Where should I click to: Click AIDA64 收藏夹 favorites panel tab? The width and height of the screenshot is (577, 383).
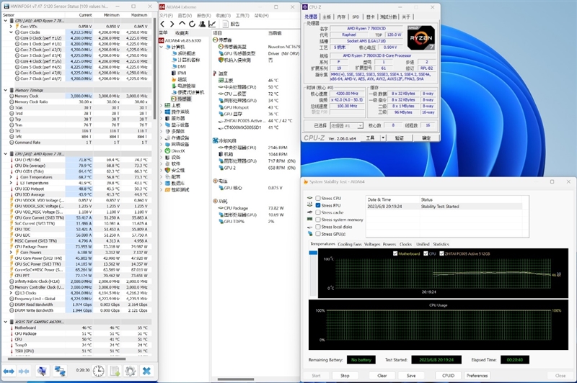pyautogui.click(x=182, y=32)
